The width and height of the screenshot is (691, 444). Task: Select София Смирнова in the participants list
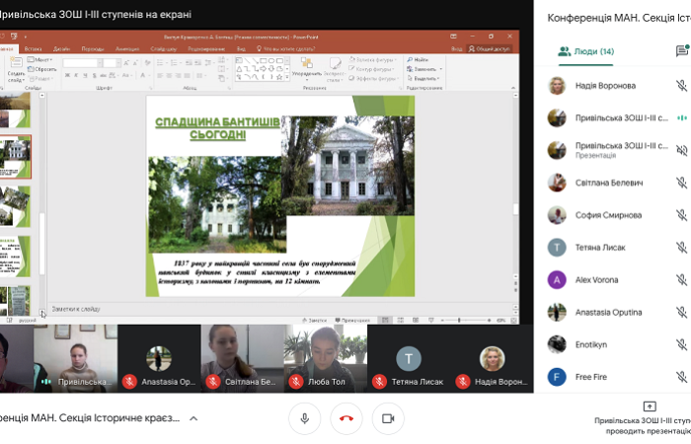tap(602, 215)
